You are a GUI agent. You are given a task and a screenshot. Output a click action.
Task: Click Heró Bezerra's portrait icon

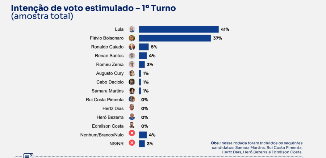coord(132,117)
